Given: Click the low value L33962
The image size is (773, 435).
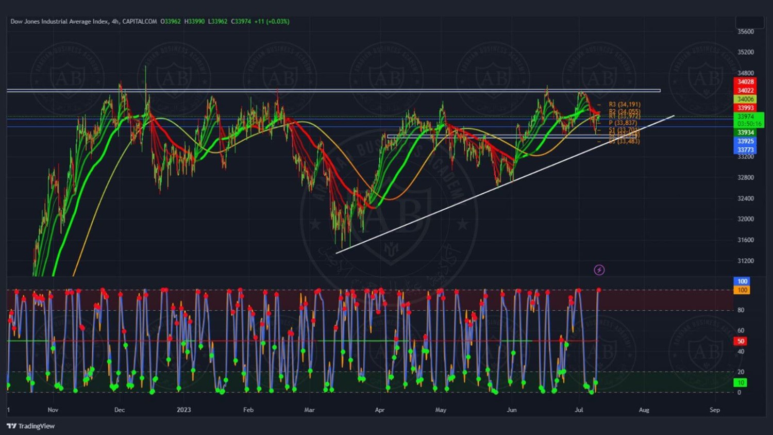Looking at the screenshot, I should (217, 21).
